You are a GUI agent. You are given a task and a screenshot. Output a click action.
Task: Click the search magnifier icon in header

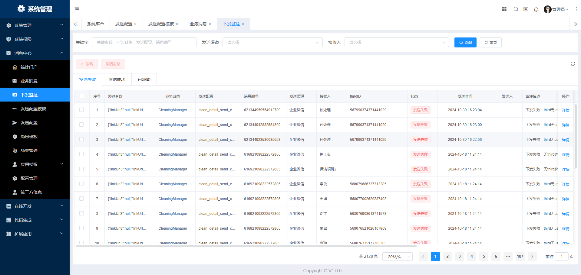pos(516,9)
